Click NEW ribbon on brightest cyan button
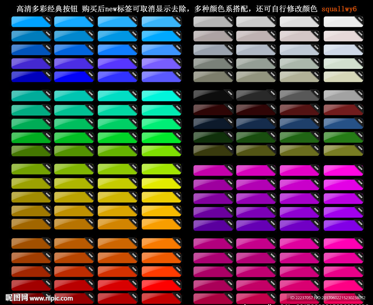Image resolution: width=373 pixels, height=305 pixels. [x=178, y=94]
